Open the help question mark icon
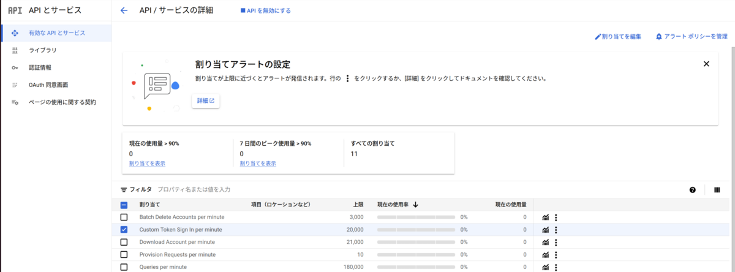The height and width of the screenshot is (272, 735). pyautogui.click(x=693, y=190)
